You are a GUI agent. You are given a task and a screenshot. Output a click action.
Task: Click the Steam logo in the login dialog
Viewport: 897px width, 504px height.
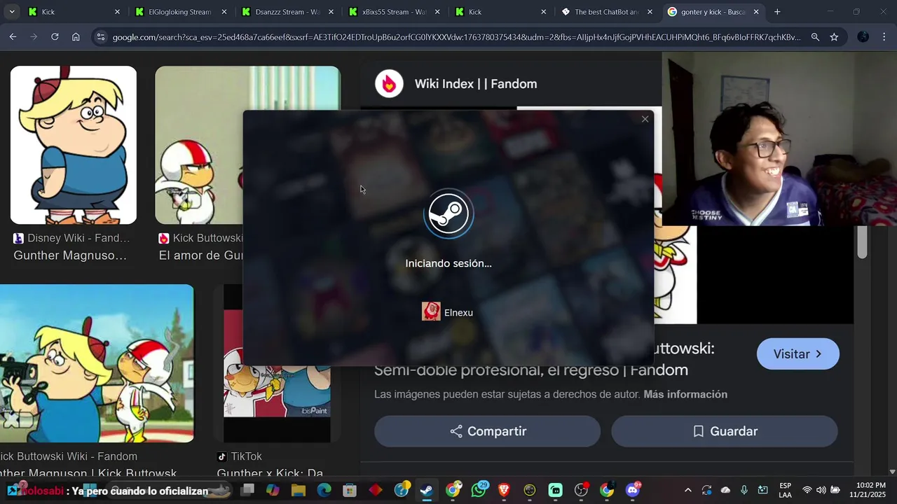pos(448,213)
